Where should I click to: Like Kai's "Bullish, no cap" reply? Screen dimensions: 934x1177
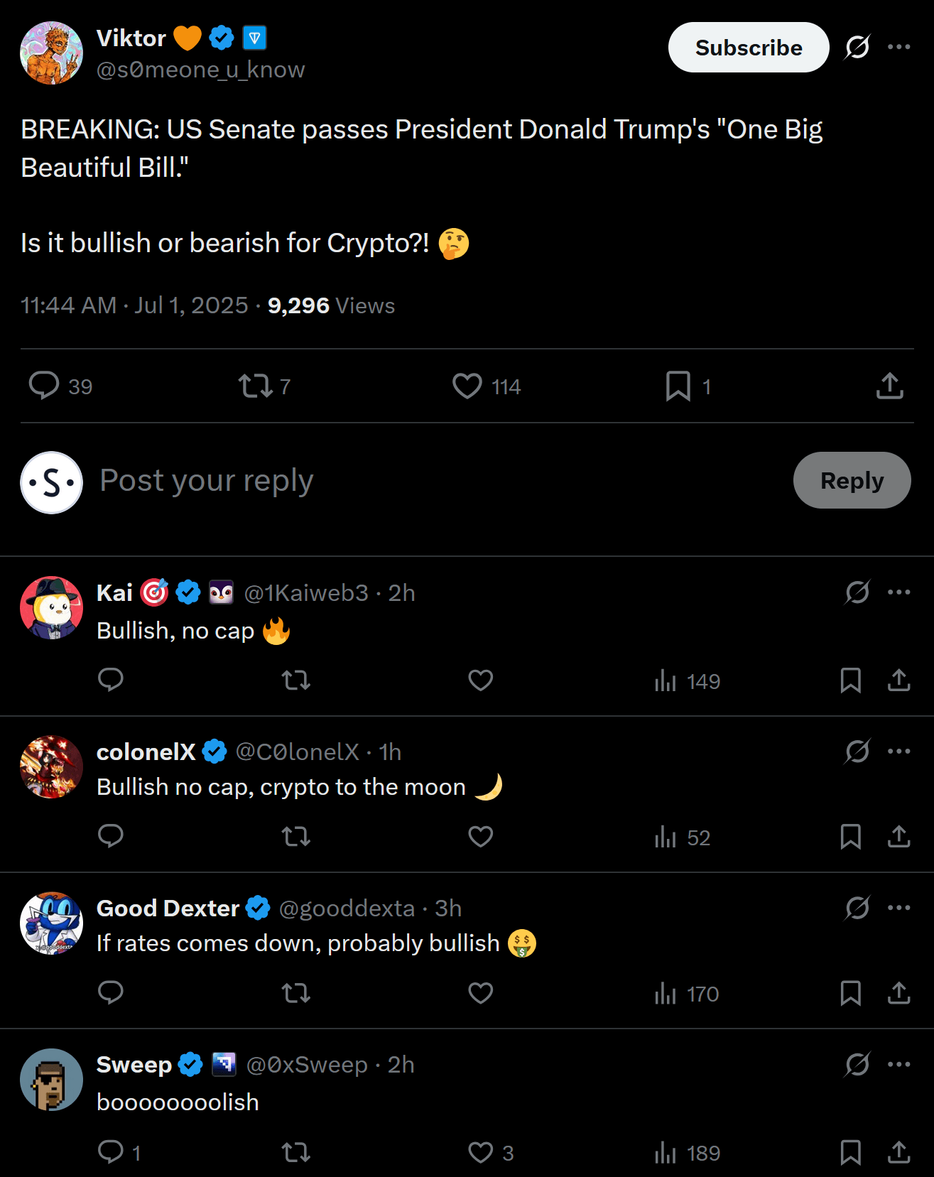click(481, 680)
